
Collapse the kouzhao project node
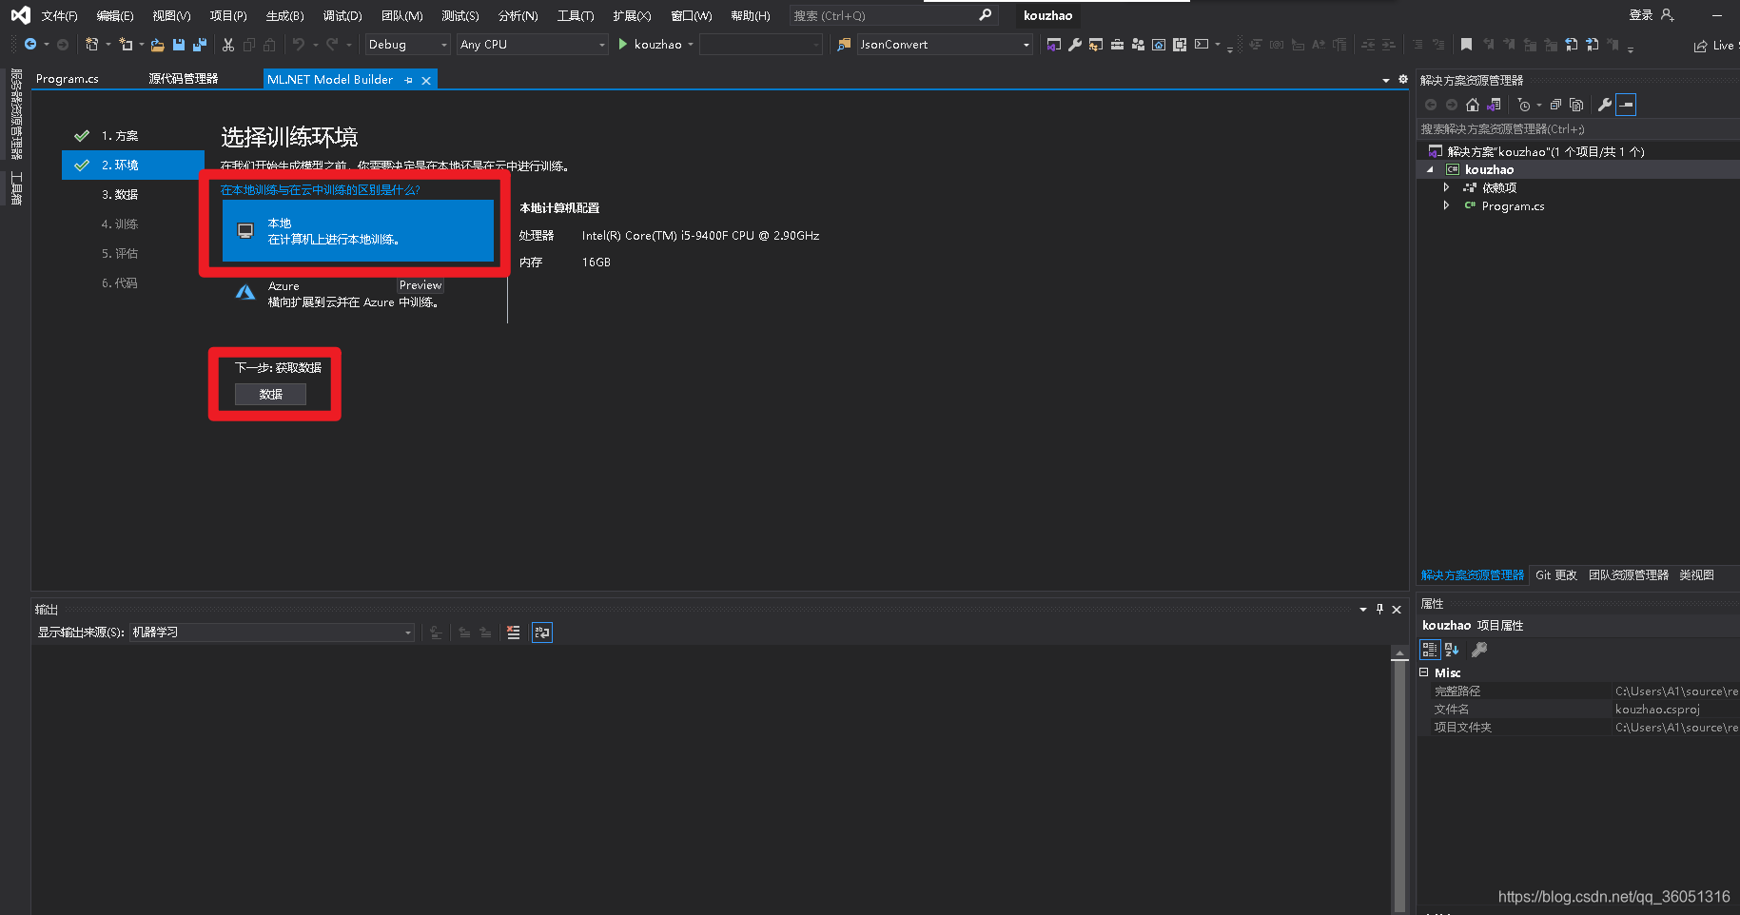(1430, 169)
